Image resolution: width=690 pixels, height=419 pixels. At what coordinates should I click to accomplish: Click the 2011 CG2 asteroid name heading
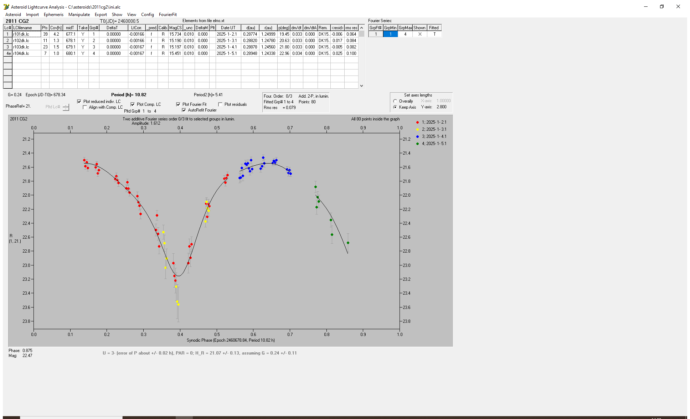[17, 21]
